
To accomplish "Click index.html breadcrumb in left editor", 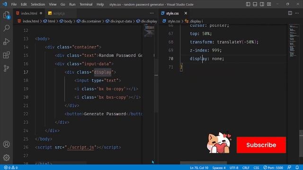I will click(x=28, y=21).
